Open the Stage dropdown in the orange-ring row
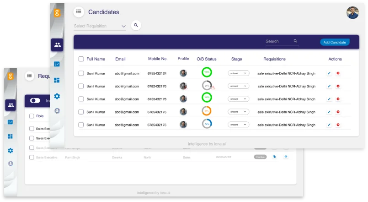Image resolution: width=368 pixels, height=202 pixels. click(239, 112)
